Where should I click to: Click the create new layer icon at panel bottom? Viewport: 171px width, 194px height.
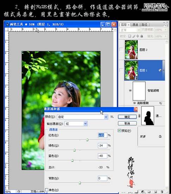point(156,192)
